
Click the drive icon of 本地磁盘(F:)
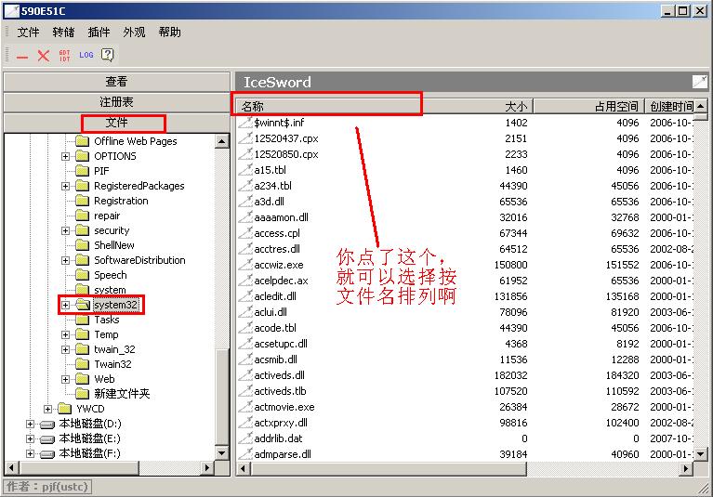click(x=47, y=454)
